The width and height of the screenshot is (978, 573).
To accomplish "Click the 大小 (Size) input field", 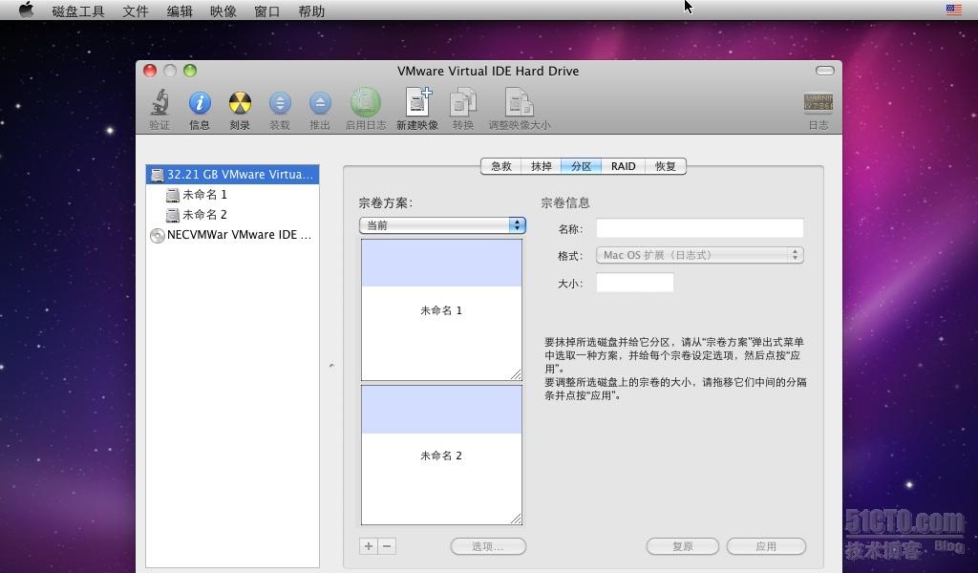I will tap(635, 283).
